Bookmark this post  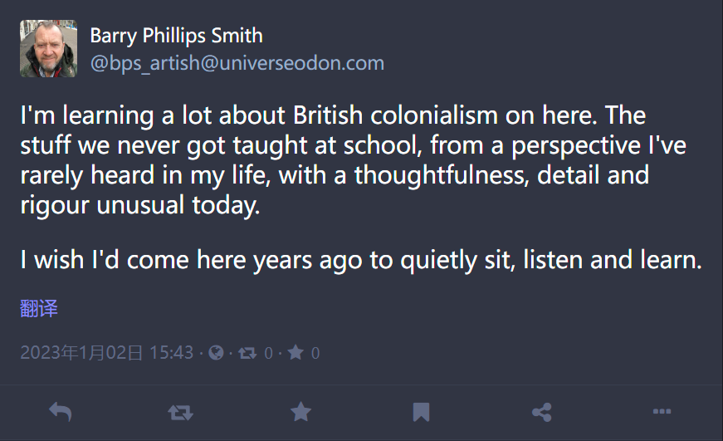click(421, 412)
